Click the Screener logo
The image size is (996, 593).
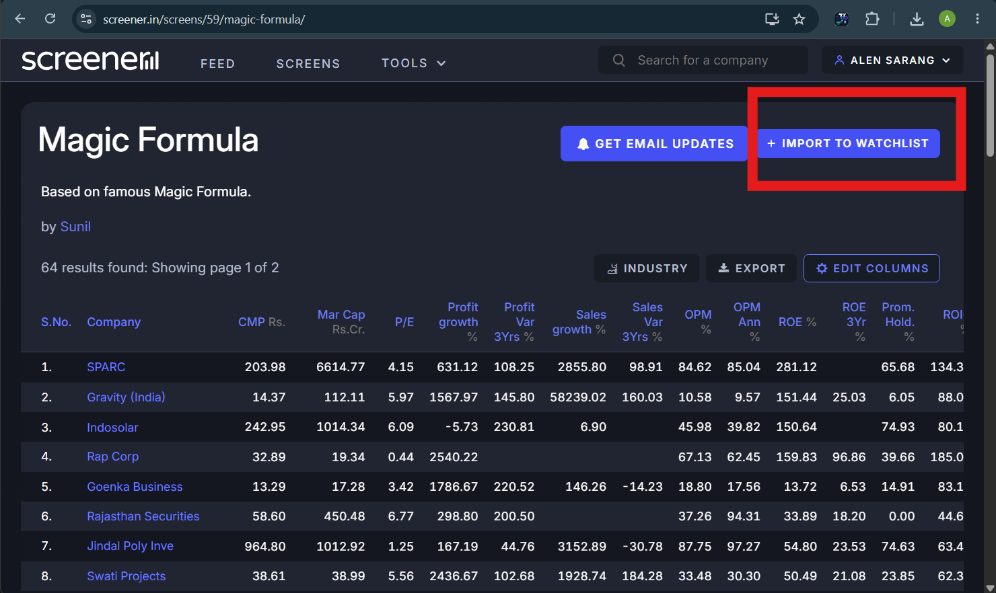[90, 60]
